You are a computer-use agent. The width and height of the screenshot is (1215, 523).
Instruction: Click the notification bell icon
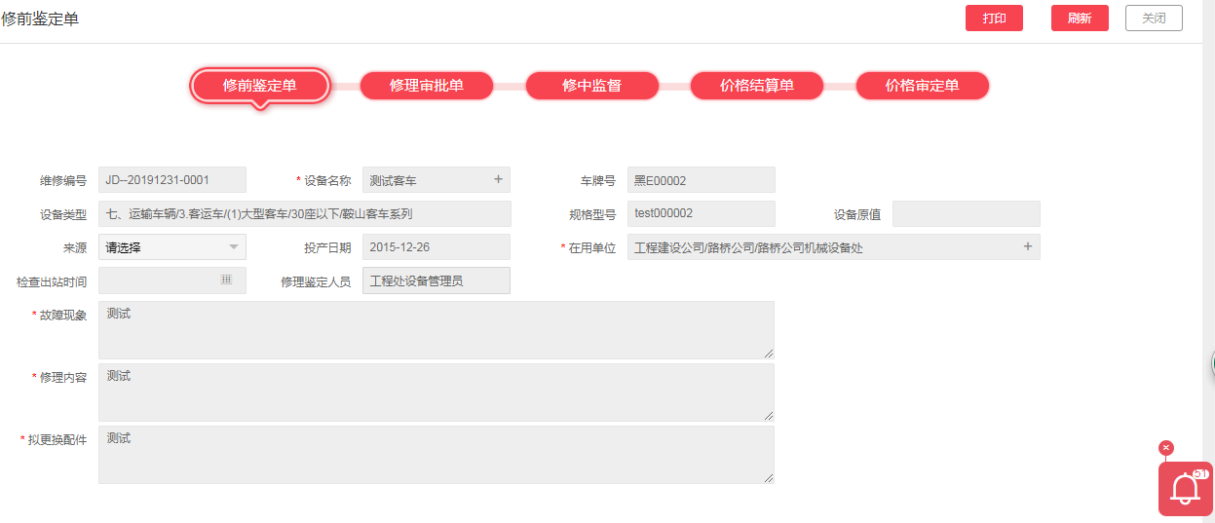point(1185,488)
